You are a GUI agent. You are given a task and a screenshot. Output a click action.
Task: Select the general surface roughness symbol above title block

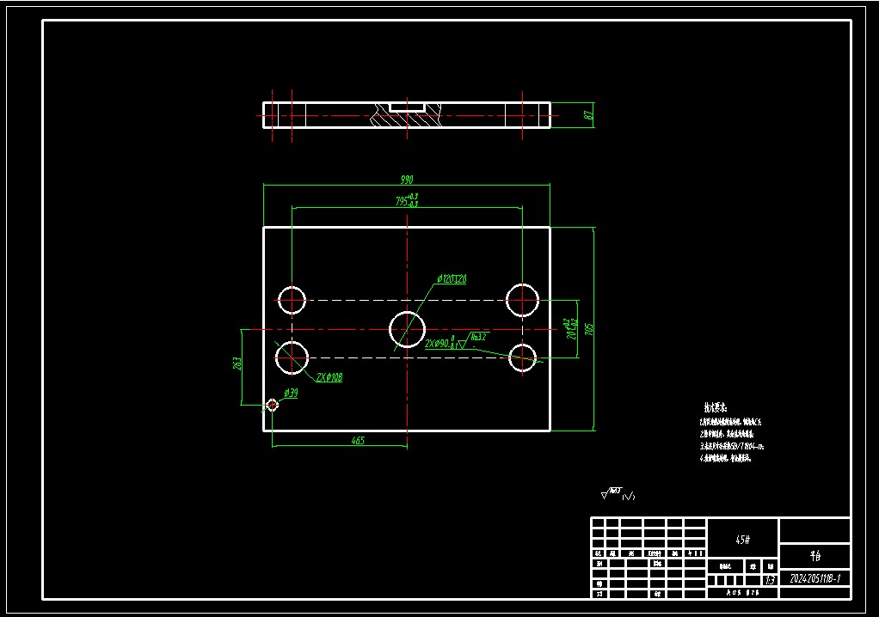pyautogui.click(x=618, y=494)
